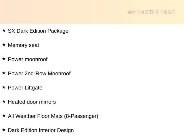Click the Memory seat list item
Screen dimensions: 184x138
(23, 45)
